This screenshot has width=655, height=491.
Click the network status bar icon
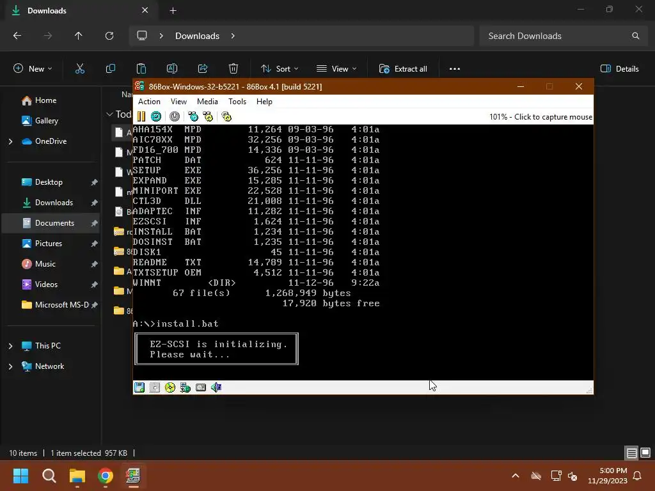click(x=185, y=387)
